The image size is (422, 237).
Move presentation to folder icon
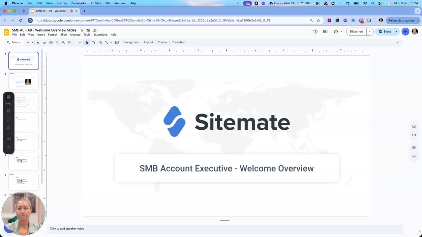[x=88, y=30]
